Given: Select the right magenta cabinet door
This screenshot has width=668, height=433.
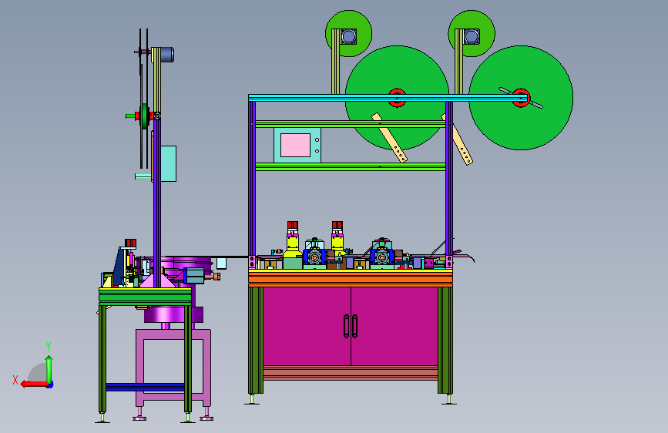Looking at the screenshot, I should [394, 326].
